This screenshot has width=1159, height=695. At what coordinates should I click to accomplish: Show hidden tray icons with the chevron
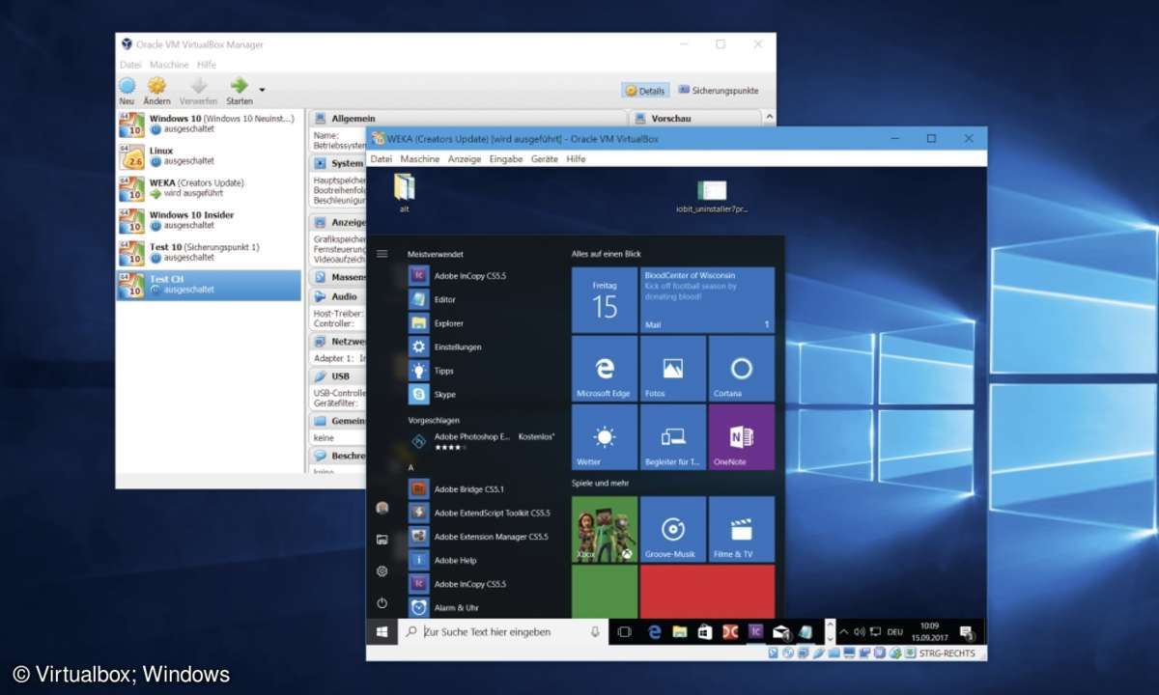[844, 632]
